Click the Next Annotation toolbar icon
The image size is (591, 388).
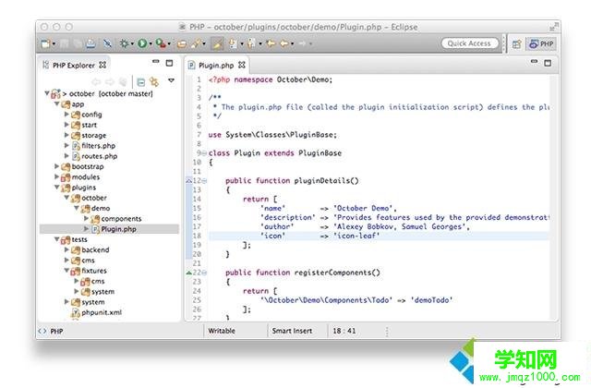coord(234,43)
